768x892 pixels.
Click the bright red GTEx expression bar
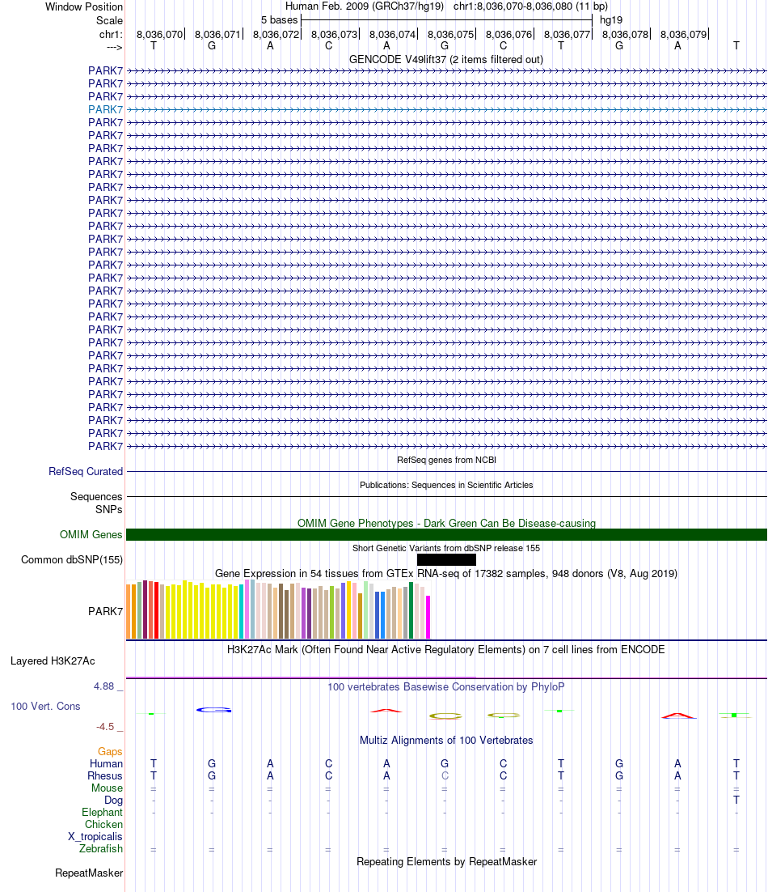click(156, 610)
